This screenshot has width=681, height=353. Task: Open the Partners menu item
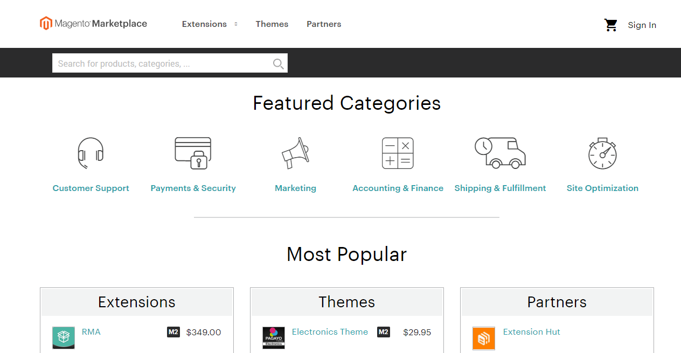point(324,24)
